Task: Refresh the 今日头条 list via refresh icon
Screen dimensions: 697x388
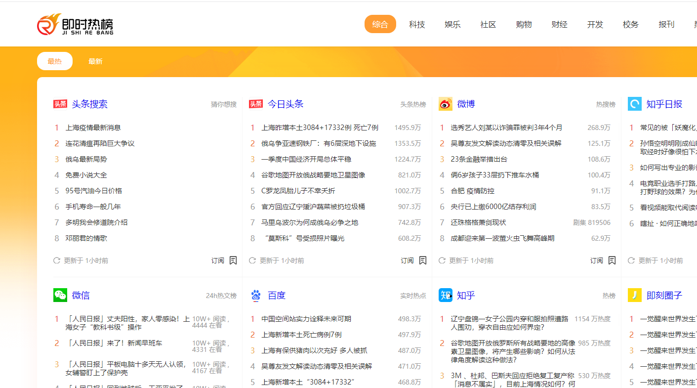Action: [x=252, y=260]
